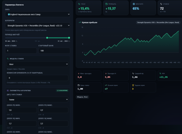
Task: Click the average stake value 1,00
Action: [80, 89]
